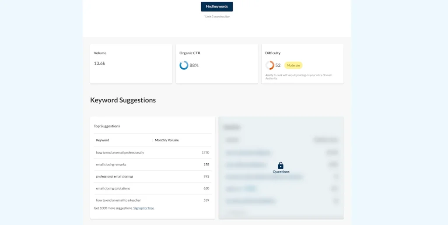Image resolution: width=448 pixels, height=225 pixels.
Task: Click the 'Limit 3 searches/day' note
Action: coord(217,17)
